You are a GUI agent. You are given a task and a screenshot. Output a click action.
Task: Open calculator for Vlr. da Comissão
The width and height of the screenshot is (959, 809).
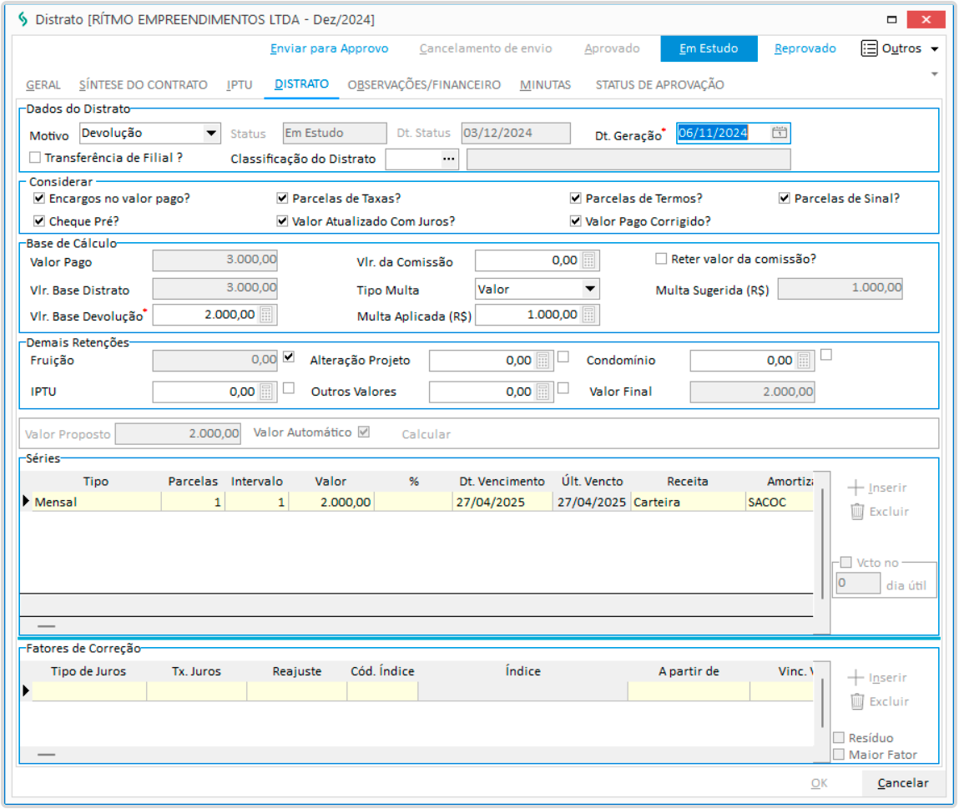coord(589,260)
